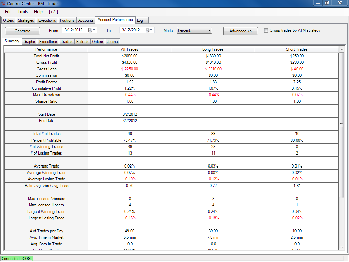Open the Journal sub-tab

(112, 42)
